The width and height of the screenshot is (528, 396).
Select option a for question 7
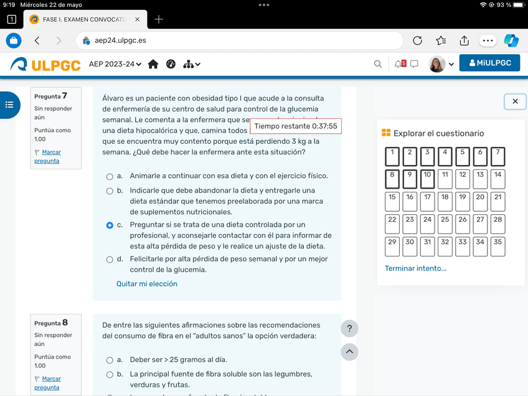[110, 176]
